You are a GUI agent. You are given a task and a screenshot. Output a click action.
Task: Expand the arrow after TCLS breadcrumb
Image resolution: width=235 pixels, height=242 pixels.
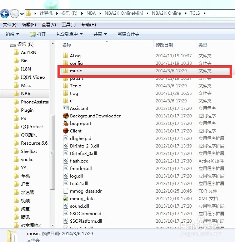point(205,13)
